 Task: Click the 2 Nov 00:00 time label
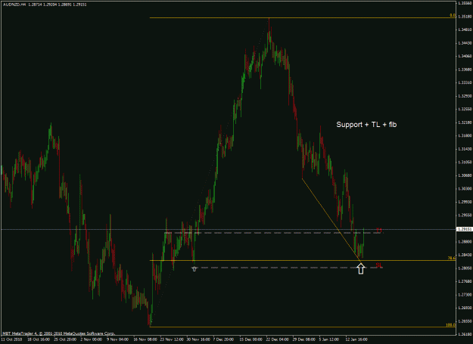tap(92, 339)
